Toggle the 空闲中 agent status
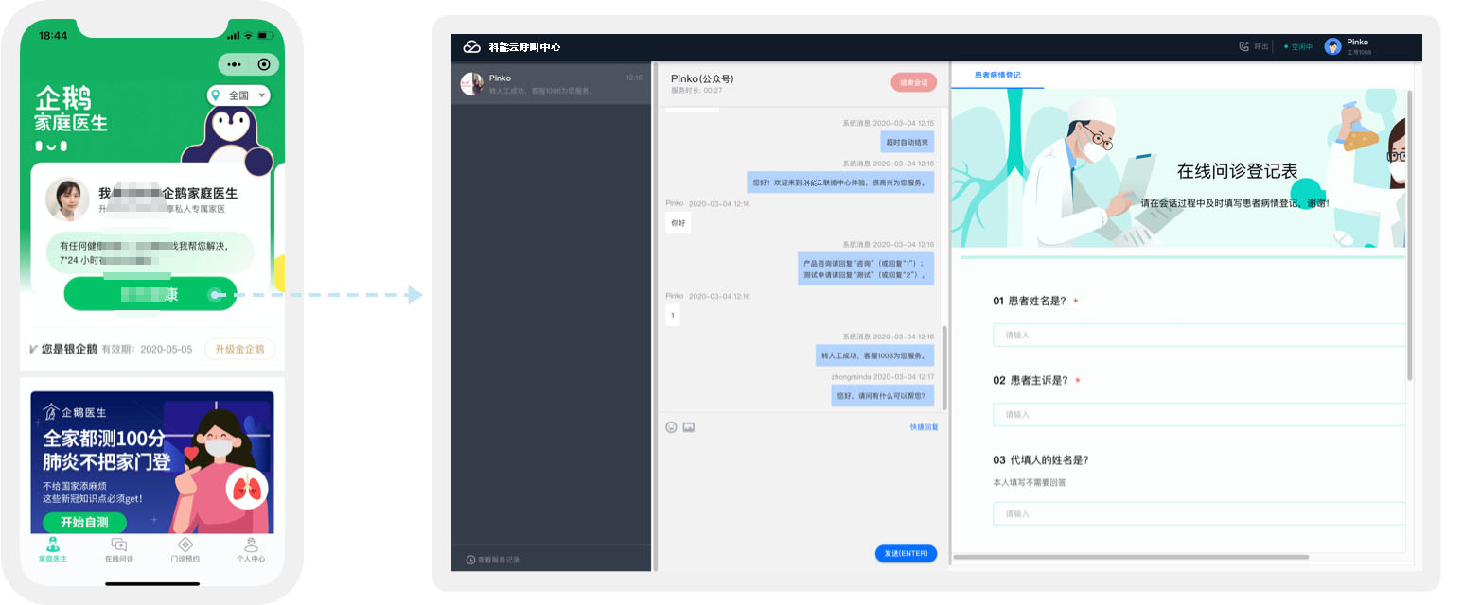 1297,46
